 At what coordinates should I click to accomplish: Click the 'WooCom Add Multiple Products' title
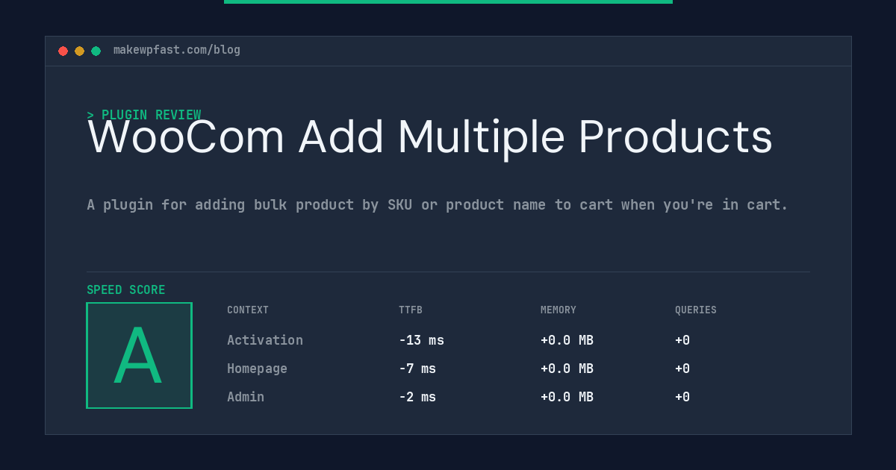pos(430,137)
